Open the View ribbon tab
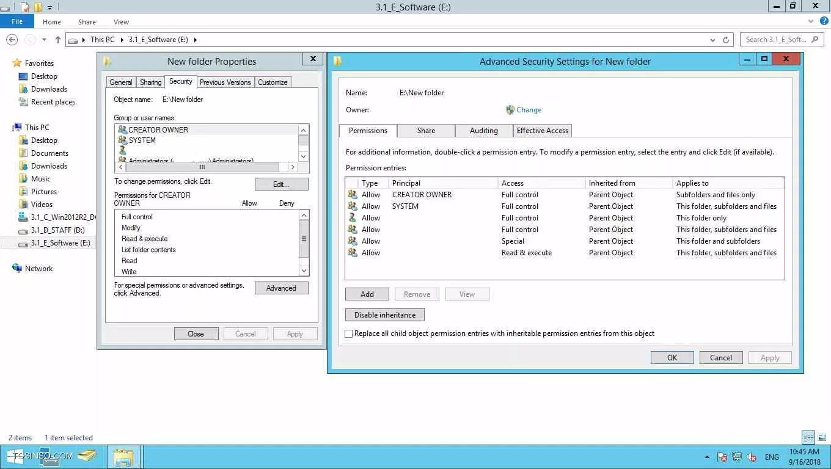The height and width of the screenshot is (469, 831). click(x=121, y=22)
